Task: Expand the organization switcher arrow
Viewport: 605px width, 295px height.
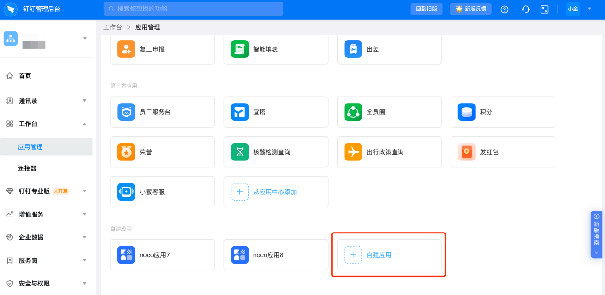Action: point(85,38)
